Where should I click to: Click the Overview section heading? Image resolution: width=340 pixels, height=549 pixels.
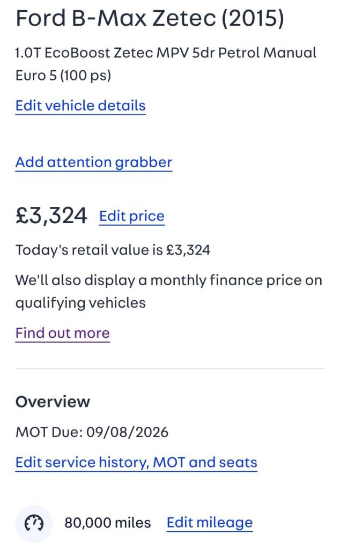pos(53,402)
